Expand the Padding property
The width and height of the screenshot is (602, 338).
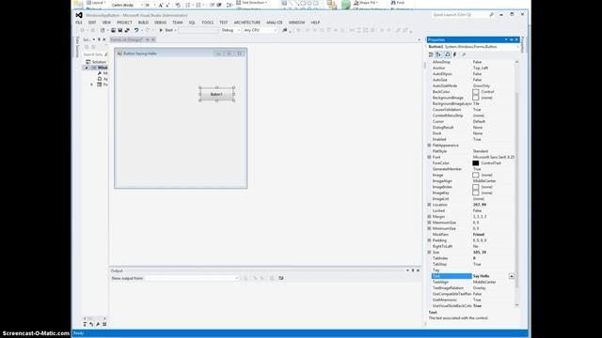[429, 240]
